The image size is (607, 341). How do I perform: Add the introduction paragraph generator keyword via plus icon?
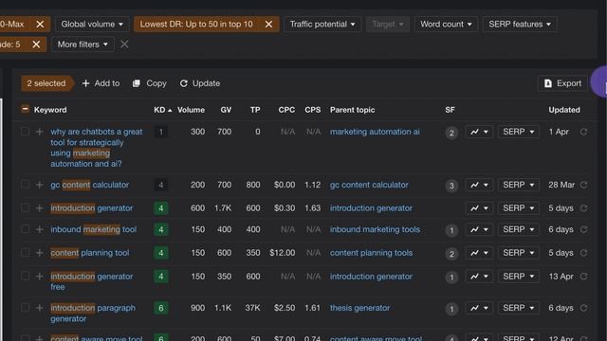pos(39,308)
